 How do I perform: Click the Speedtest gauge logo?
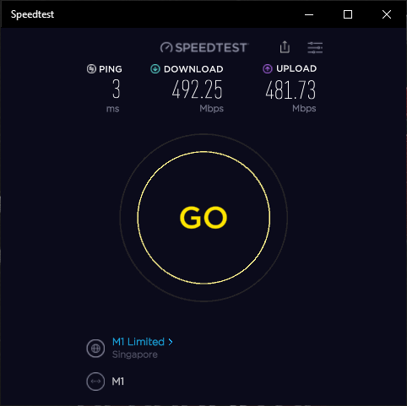(166, 47)
